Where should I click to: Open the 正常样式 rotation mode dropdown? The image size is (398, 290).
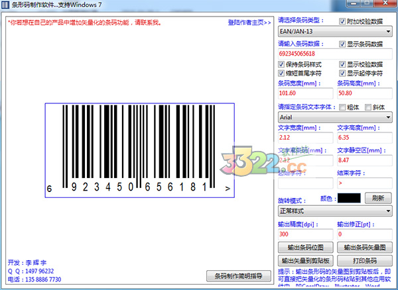pyautogui.click(x=335, y=211)
